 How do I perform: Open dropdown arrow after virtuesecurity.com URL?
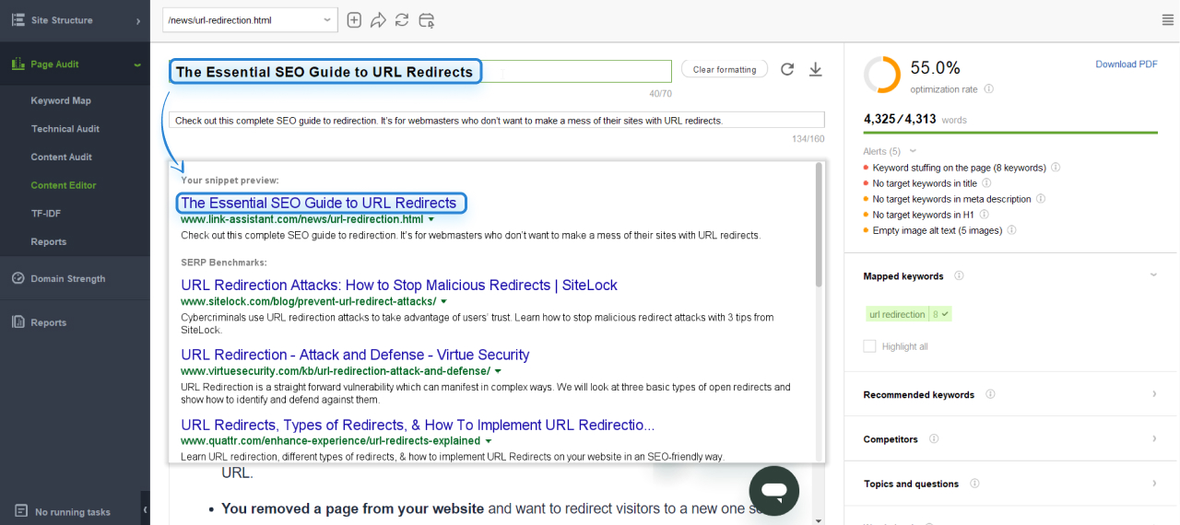click(x=498, y=370)
